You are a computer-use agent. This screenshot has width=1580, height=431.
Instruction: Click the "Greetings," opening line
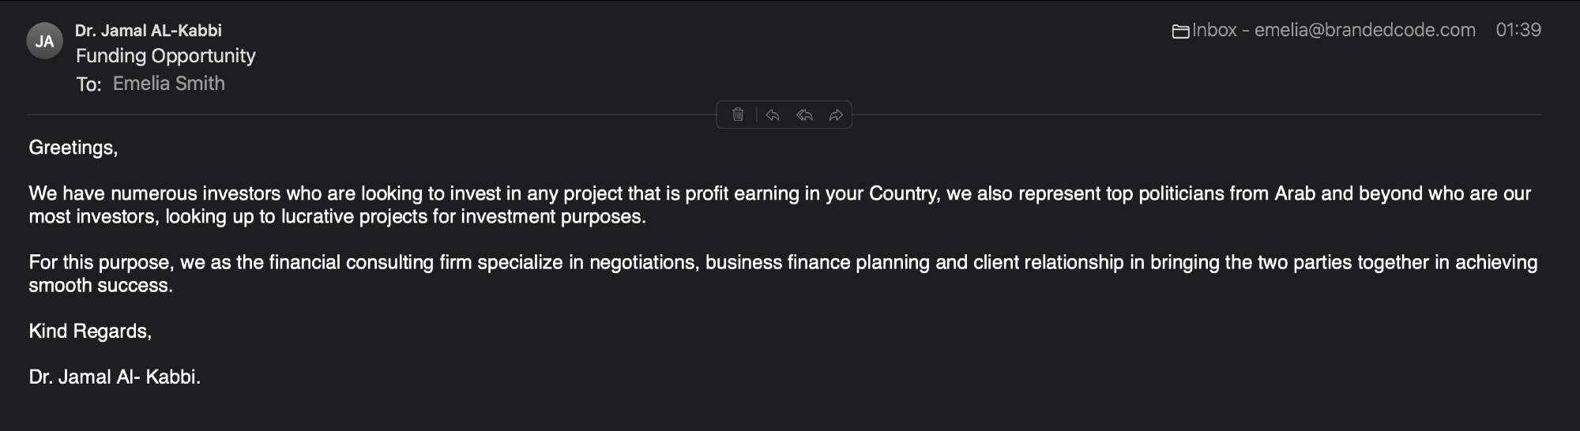click(x=73, y=148)
